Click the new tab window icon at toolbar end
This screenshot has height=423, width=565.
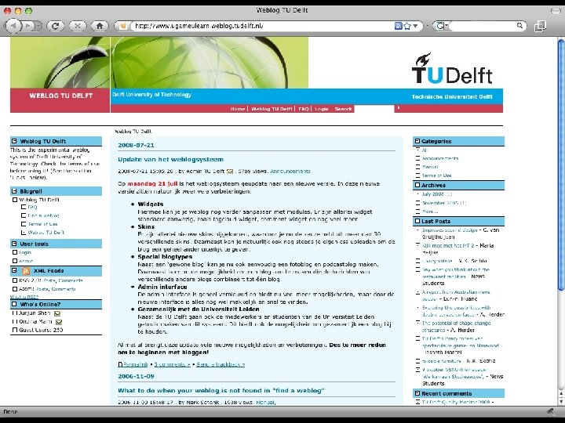[540, 26]
